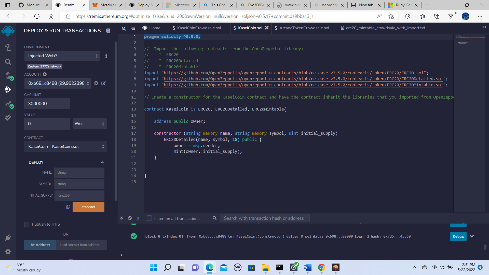
Task: Copy encoded deploy calldata next to transact
Action: (x=68, y=207)
